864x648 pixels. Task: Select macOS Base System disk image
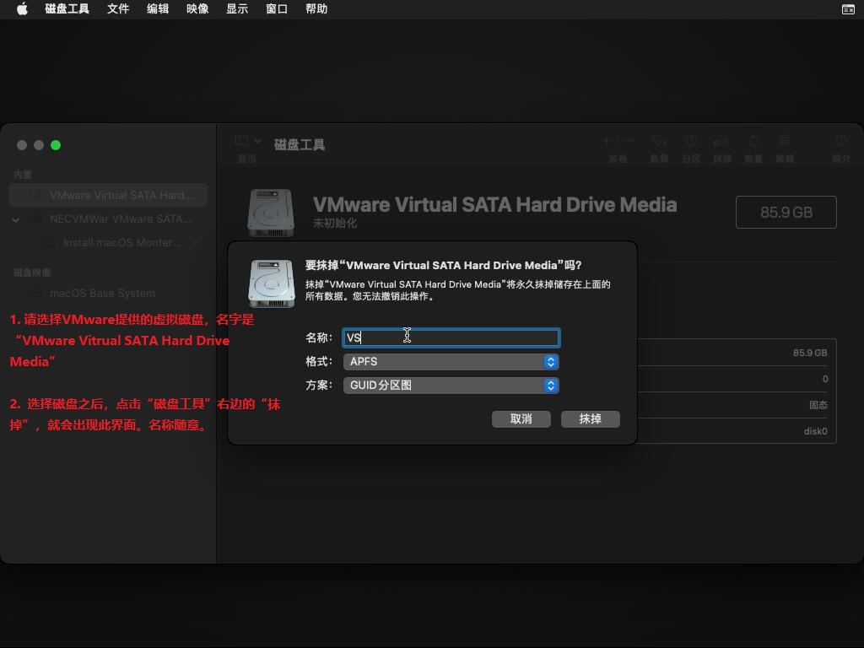(x=102, y=294)
